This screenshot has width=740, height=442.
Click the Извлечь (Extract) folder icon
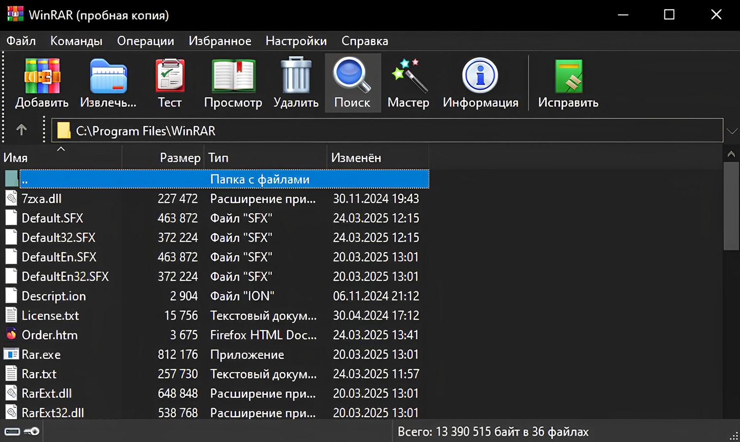[x=108, y=76]
